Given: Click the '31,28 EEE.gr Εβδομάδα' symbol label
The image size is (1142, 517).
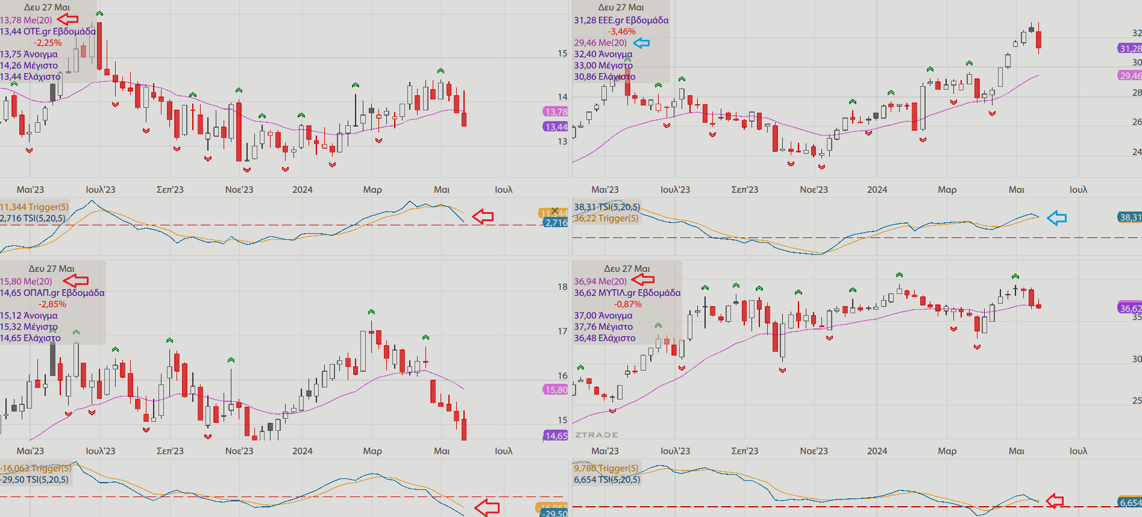Looking at the screenshot, I should [621, 20].
